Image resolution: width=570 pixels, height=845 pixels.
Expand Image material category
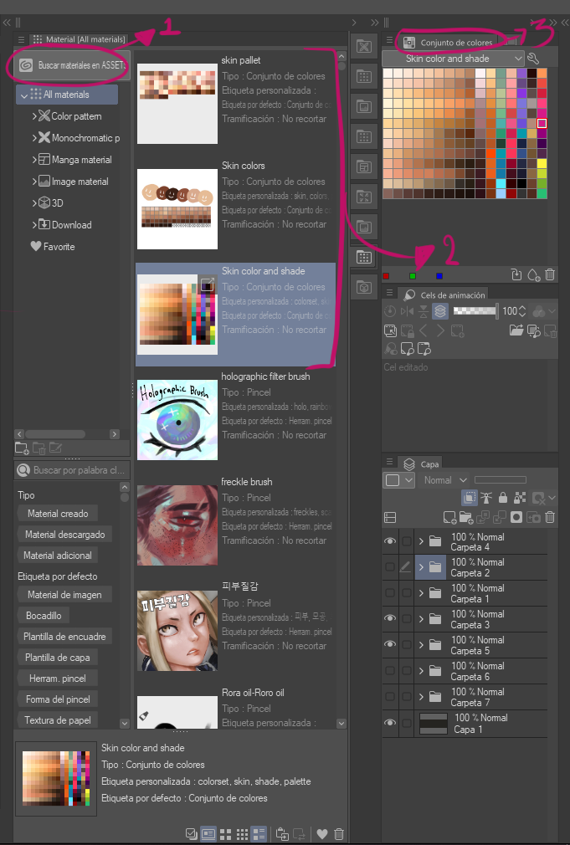click(34, 182)
